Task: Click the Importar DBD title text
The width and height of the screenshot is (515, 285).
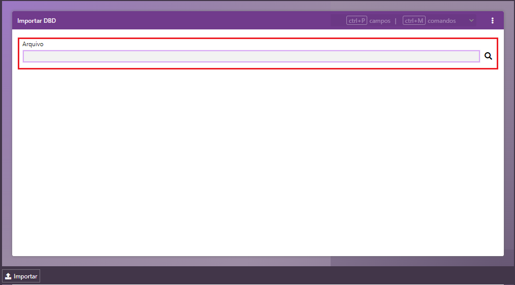Action: [37, 21]
